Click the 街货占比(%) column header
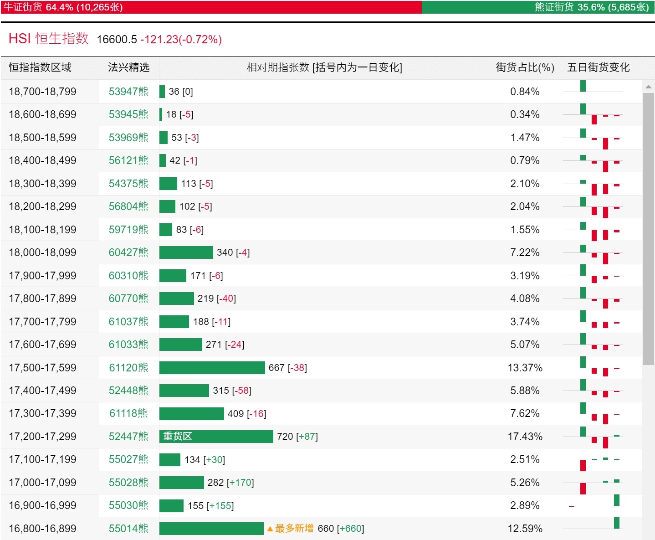The image size is (655, 540). pyautogui.click(x=525, y=67)
